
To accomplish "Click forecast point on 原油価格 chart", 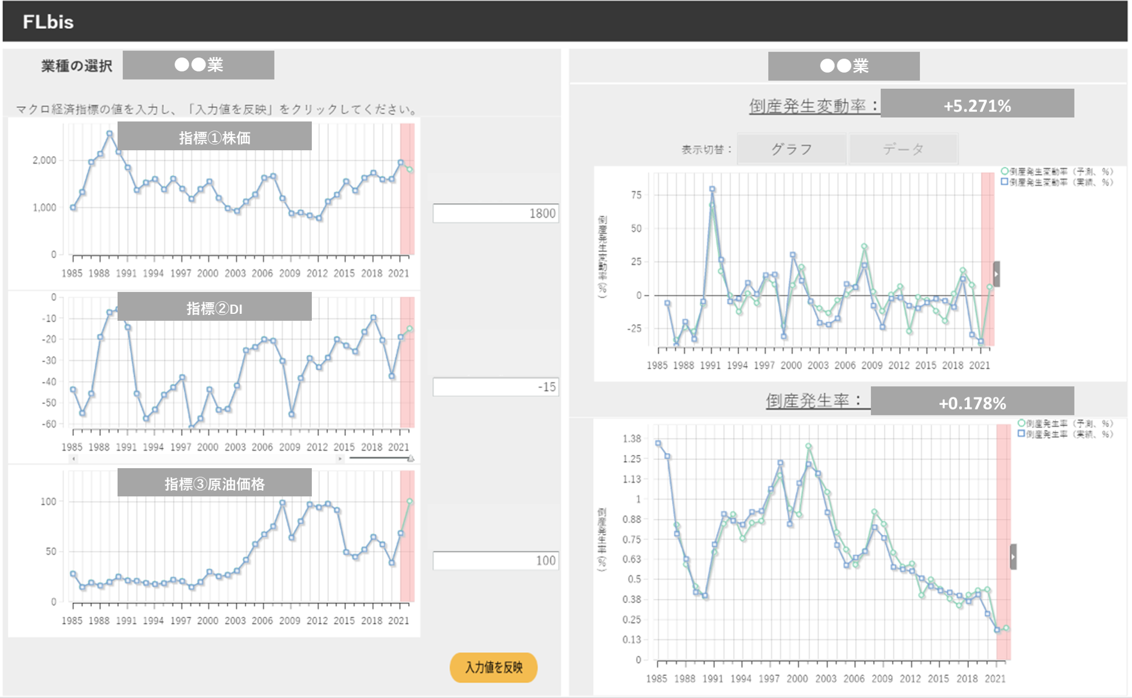I will 410,501.
